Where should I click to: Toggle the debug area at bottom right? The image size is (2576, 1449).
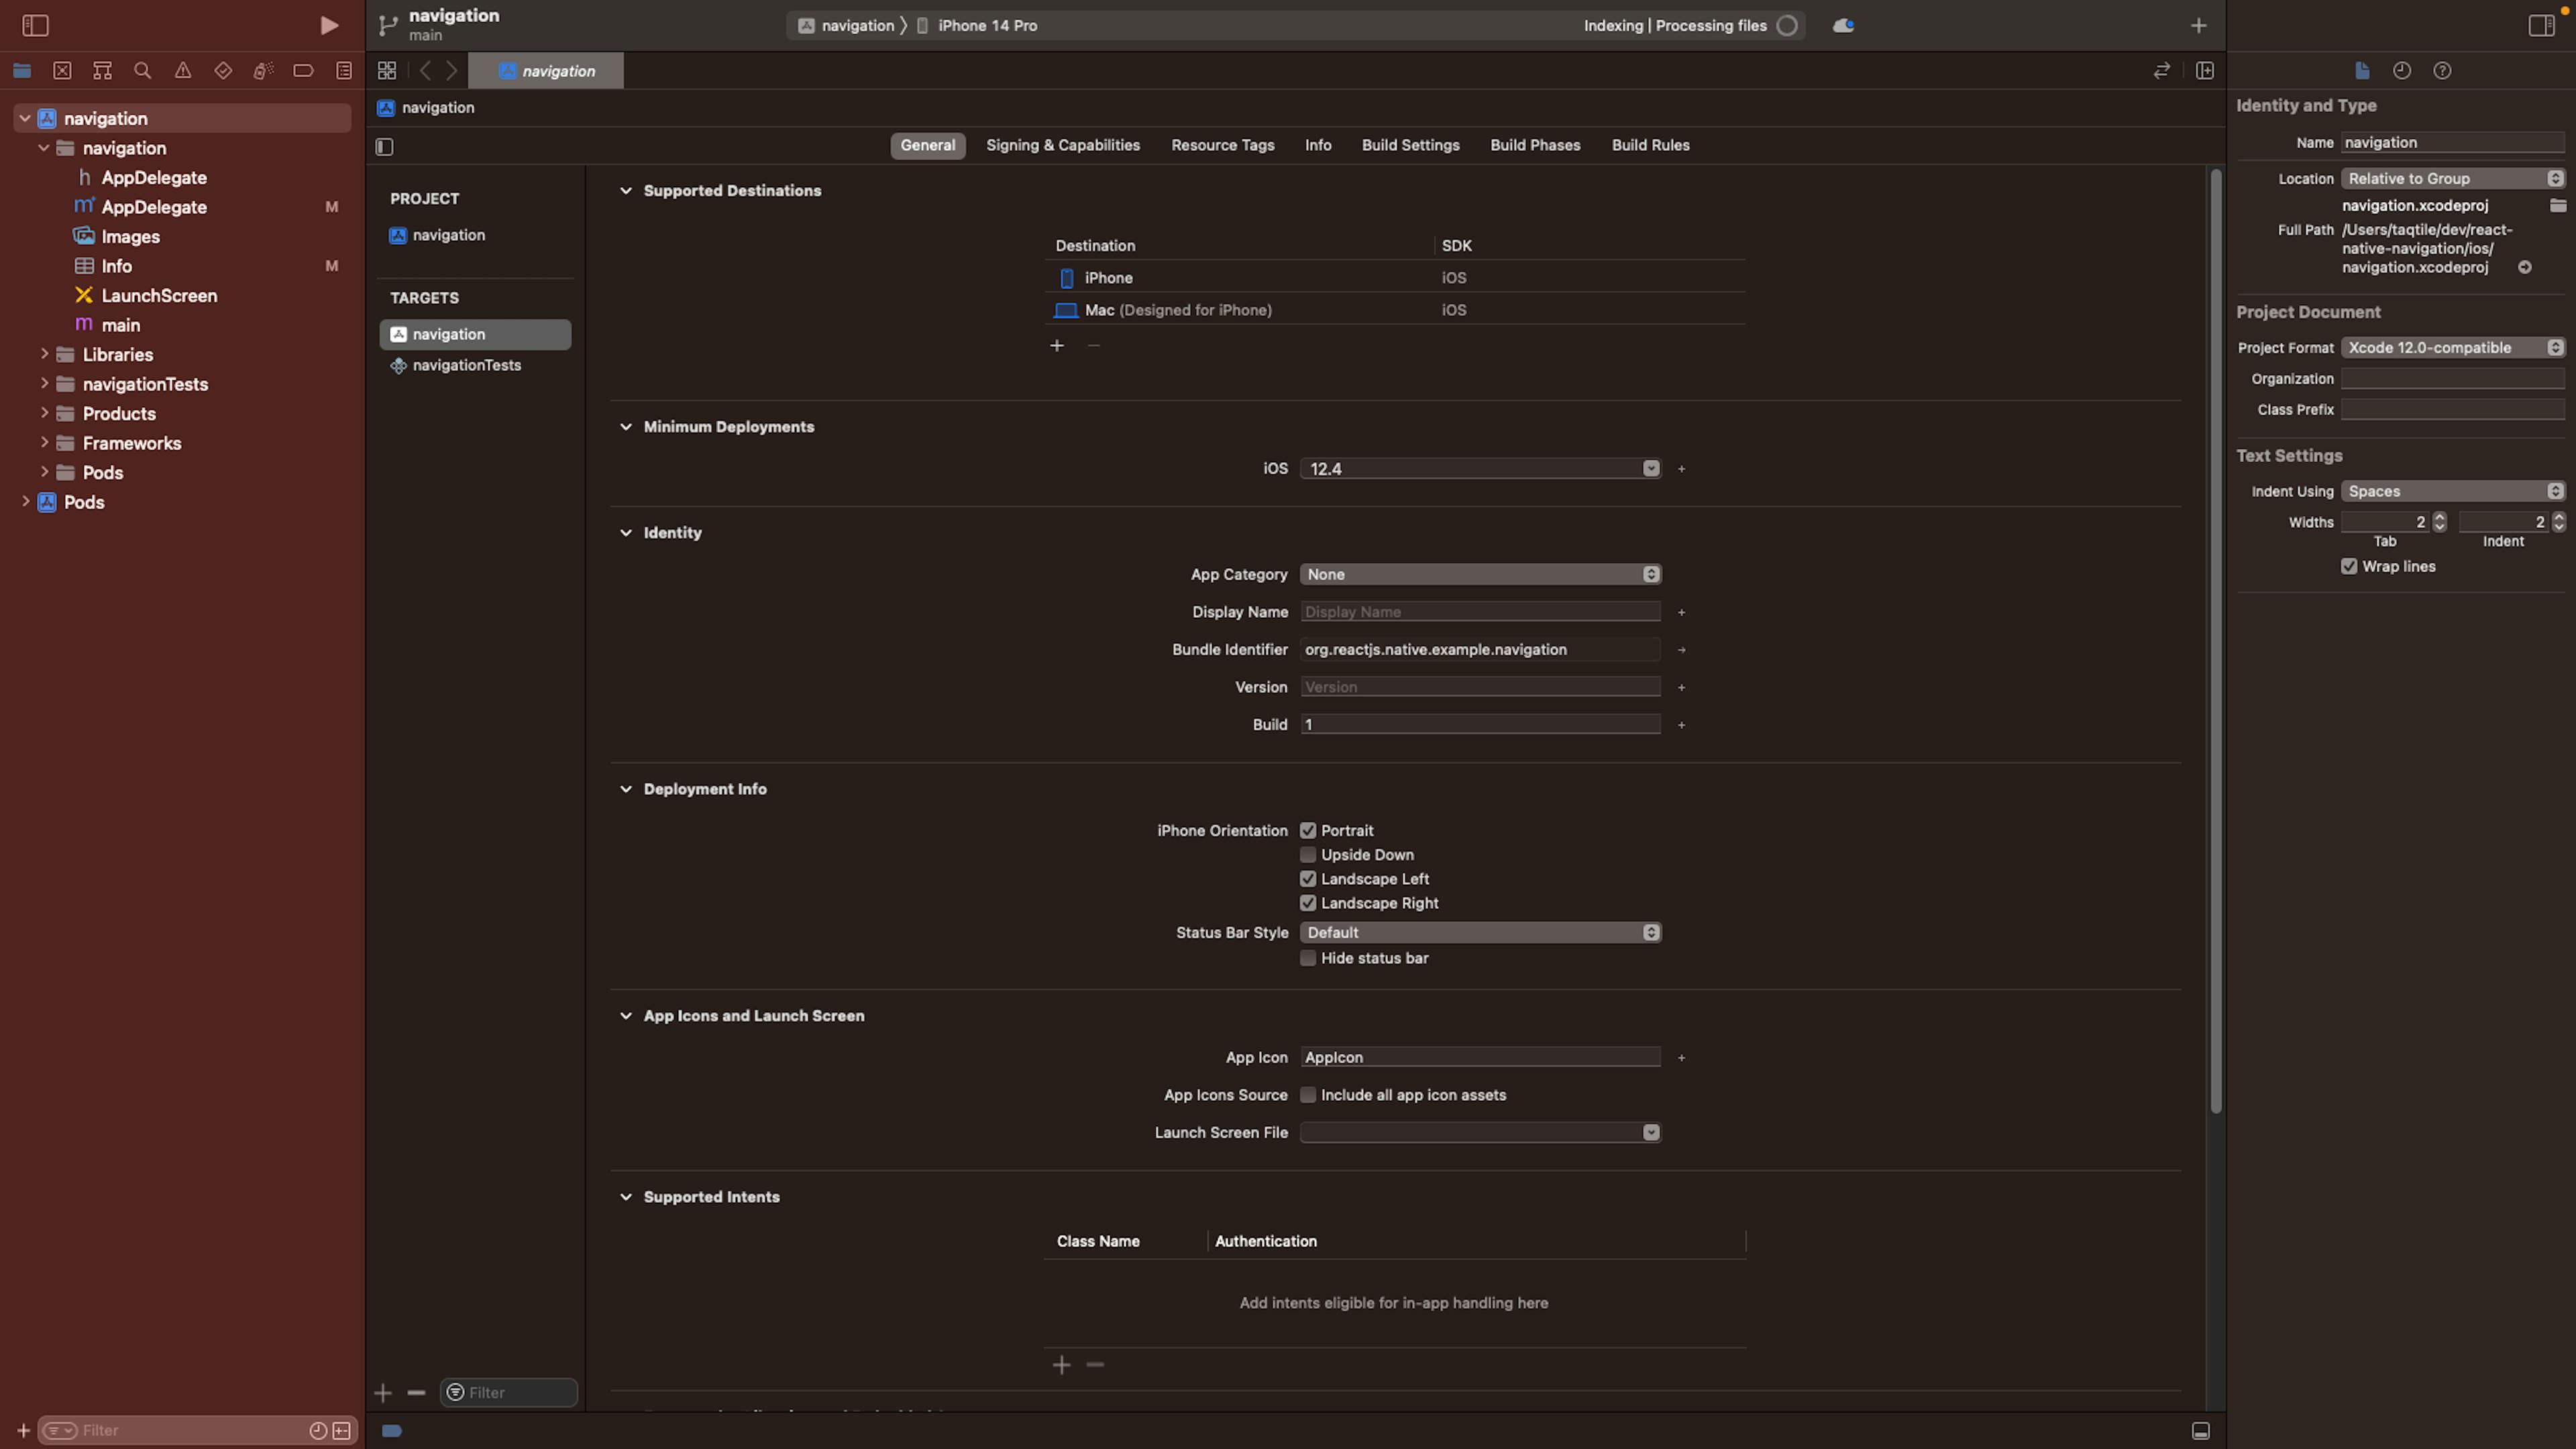(2200, 1431)
